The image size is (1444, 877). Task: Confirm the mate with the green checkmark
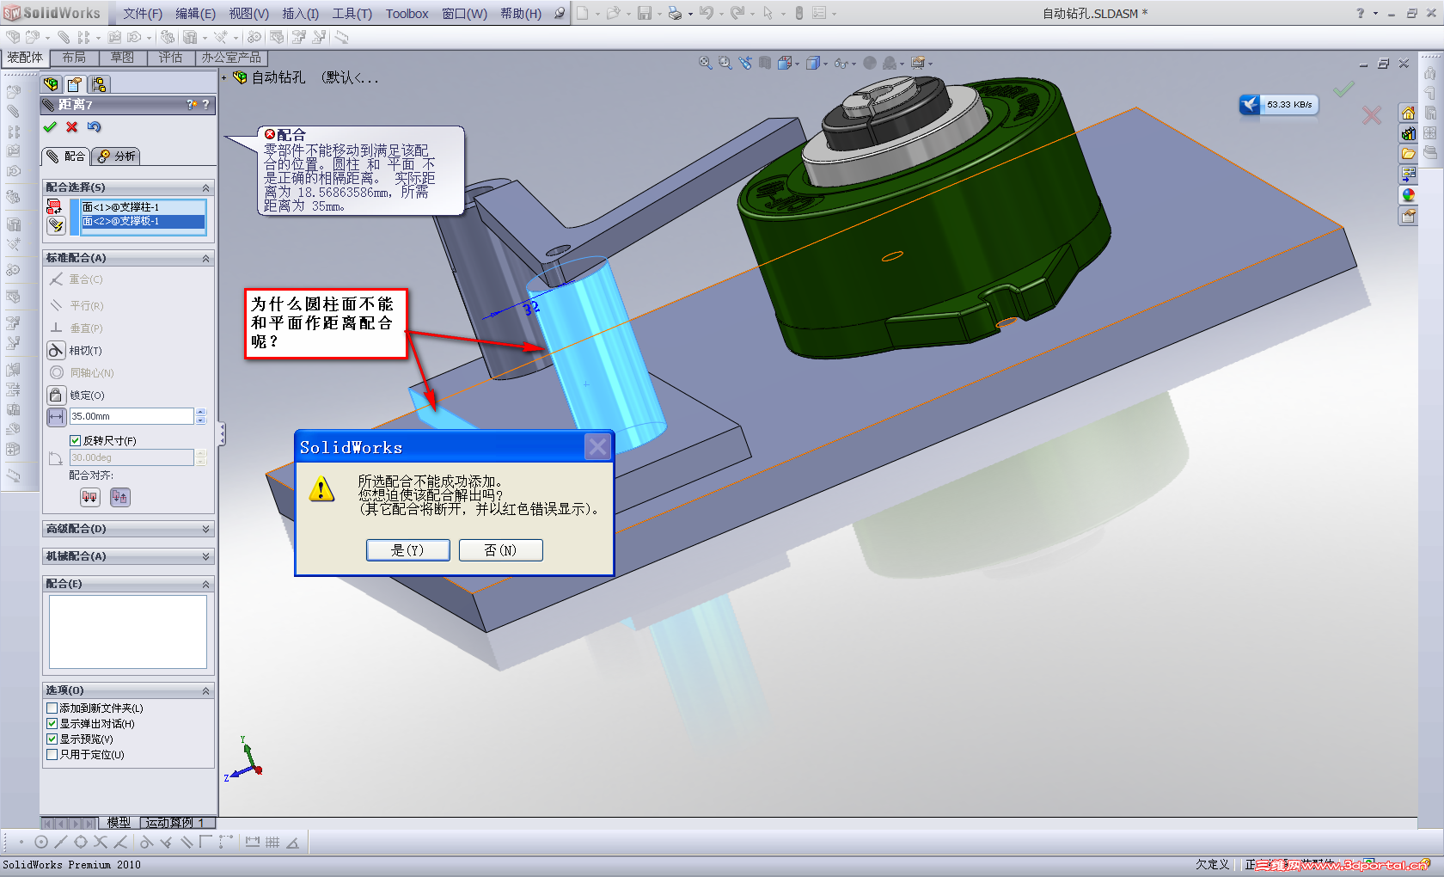click(50, 127)
